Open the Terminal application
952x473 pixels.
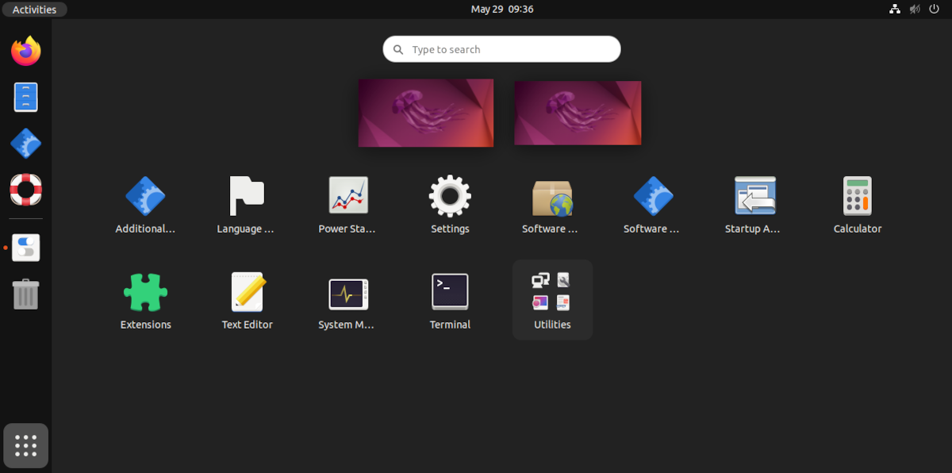tap(449, 290)
